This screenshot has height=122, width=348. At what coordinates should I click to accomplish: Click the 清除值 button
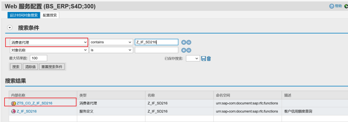point(30,67)
